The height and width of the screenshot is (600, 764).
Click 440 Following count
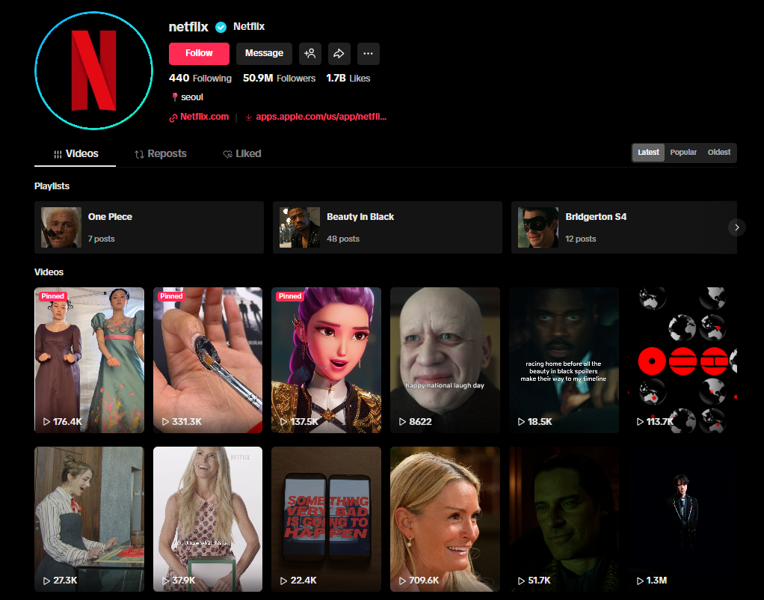200,78
